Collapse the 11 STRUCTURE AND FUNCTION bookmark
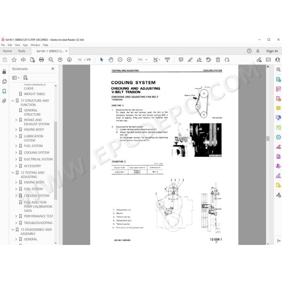This screenshot has width=282, height=282. (x=12, y=101)
